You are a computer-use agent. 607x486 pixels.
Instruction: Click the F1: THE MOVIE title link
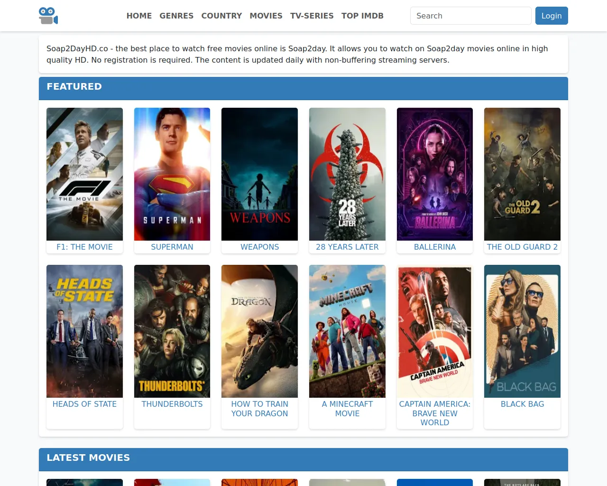pos(84,247)
